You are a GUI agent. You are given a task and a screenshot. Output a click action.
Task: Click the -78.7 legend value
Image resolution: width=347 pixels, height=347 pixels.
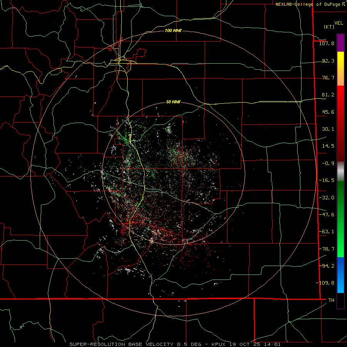pos(327,249)
